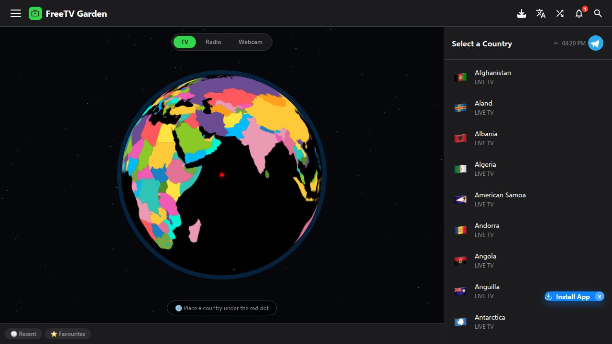
Task: Select Antarctica country name
Action: (490, 317)
